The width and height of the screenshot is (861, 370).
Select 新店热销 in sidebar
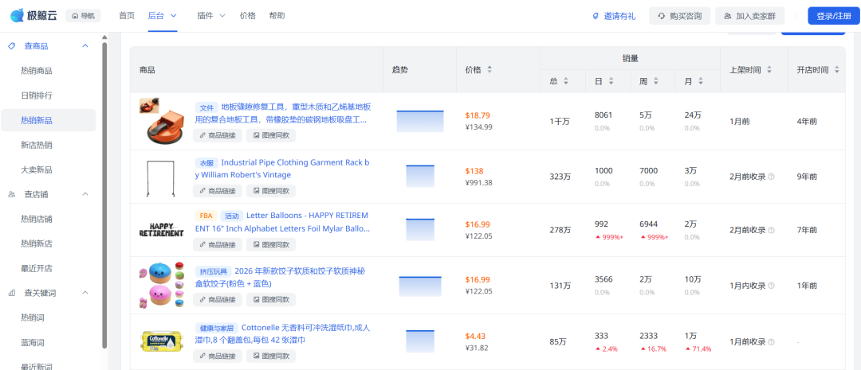36,145
